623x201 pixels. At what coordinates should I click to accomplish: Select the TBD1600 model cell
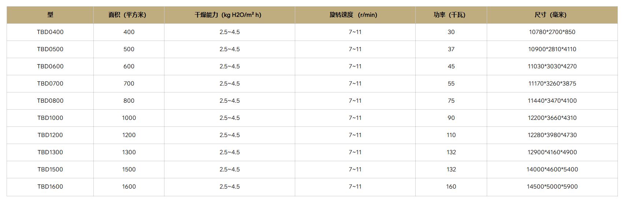click(x=50, y=187)
